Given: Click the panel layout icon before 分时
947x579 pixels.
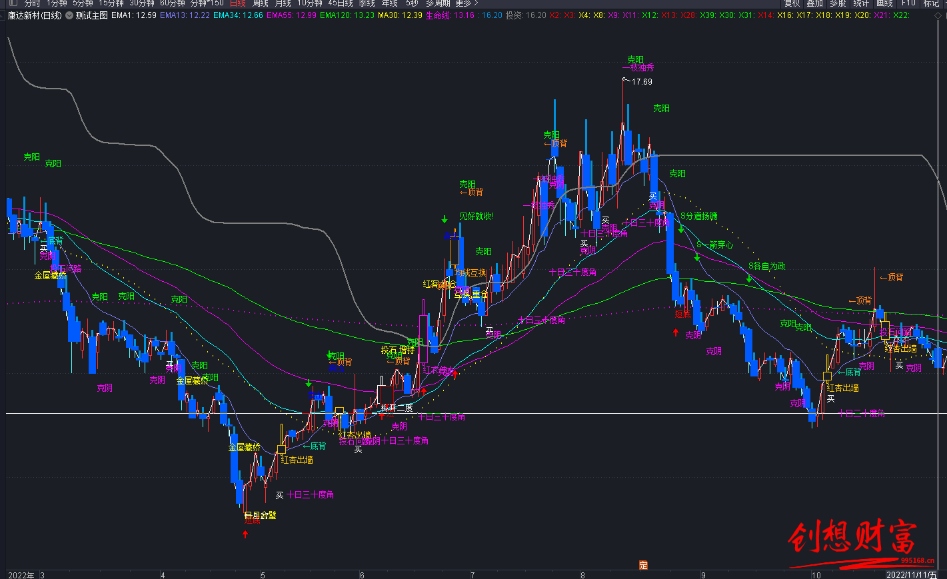Looking at the screenshot, I should click(x=13, y=3).
